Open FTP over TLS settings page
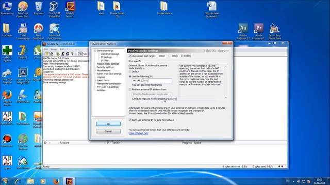The height and width of the screenshot is (185, 330). coord(108,87)
